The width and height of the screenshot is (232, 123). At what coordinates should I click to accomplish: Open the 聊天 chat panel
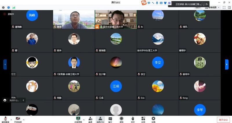(x=110, y=119)
